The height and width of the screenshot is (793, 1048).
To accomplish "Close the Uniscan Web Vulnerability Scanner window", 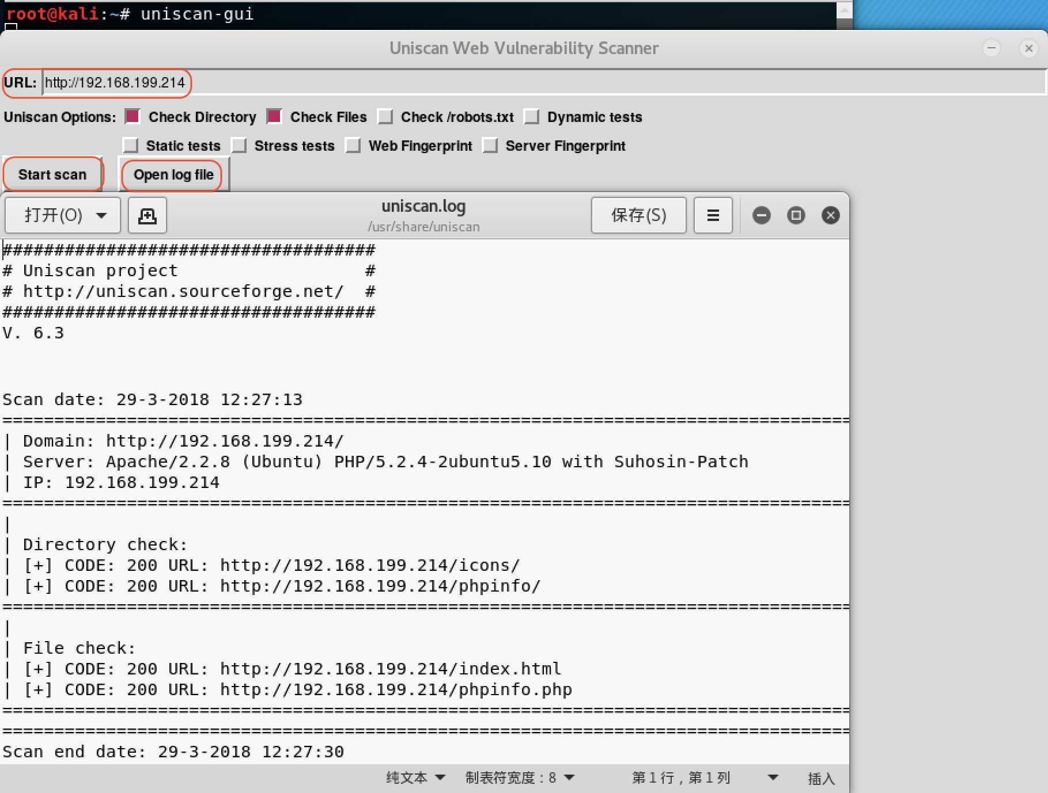I will coord(1028,48).
